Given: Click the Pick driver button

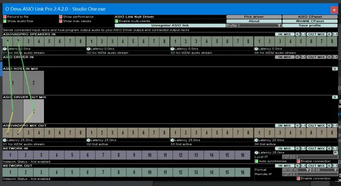Looking at the screenshot, I should (254, 17).
